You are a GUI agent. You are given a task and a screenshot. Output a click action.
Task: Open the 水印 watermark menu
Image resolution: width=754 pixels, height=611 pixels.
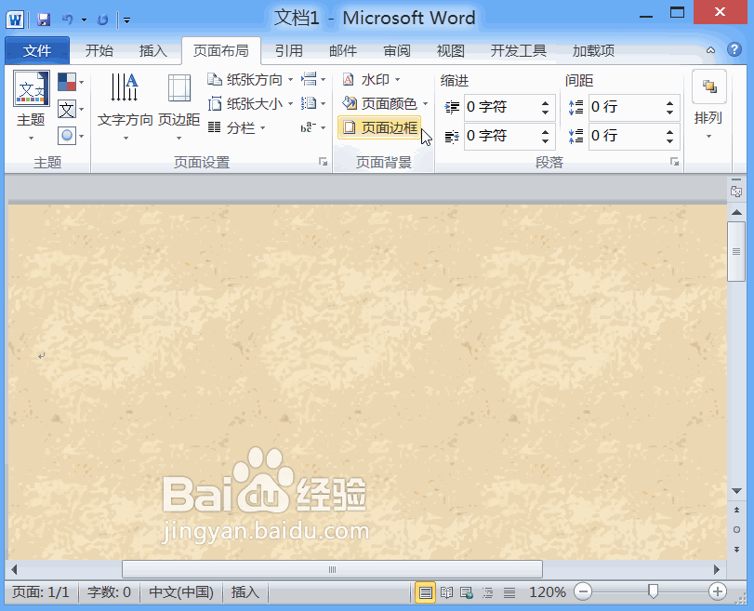(371, 79)
